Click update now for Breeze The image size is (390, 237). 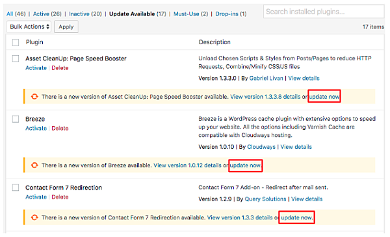(x=246, y=165)
